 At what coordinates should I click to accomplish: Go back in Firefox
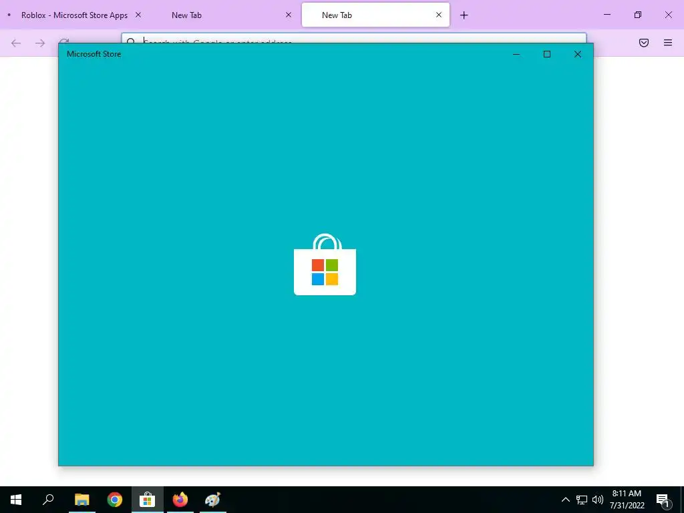(x=16, y=43)
